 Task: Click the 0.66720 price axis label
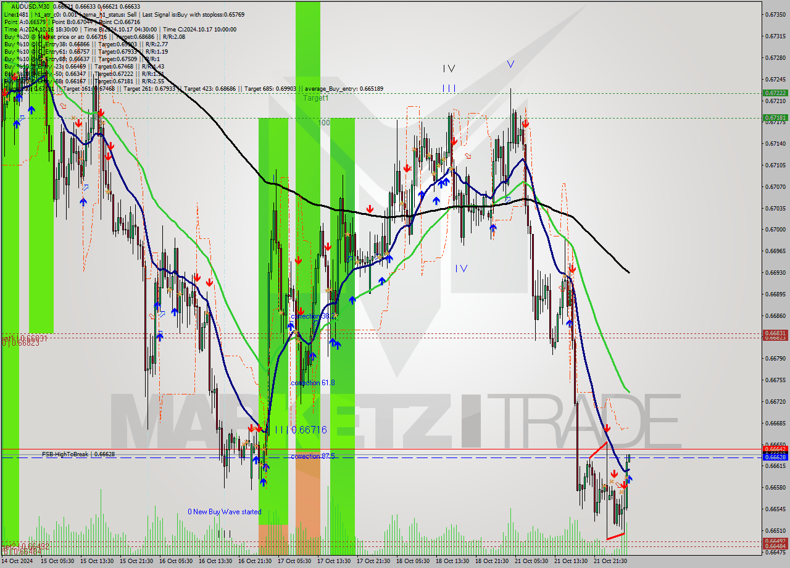(775, 401)
